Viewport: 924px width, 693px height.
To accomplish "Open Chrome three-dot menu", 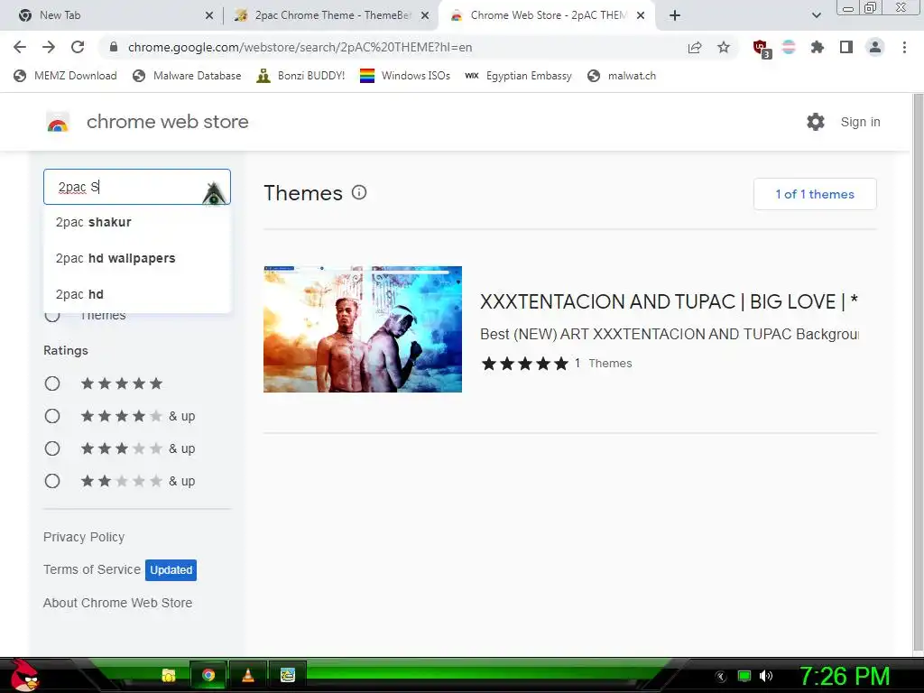I will 904,47.
